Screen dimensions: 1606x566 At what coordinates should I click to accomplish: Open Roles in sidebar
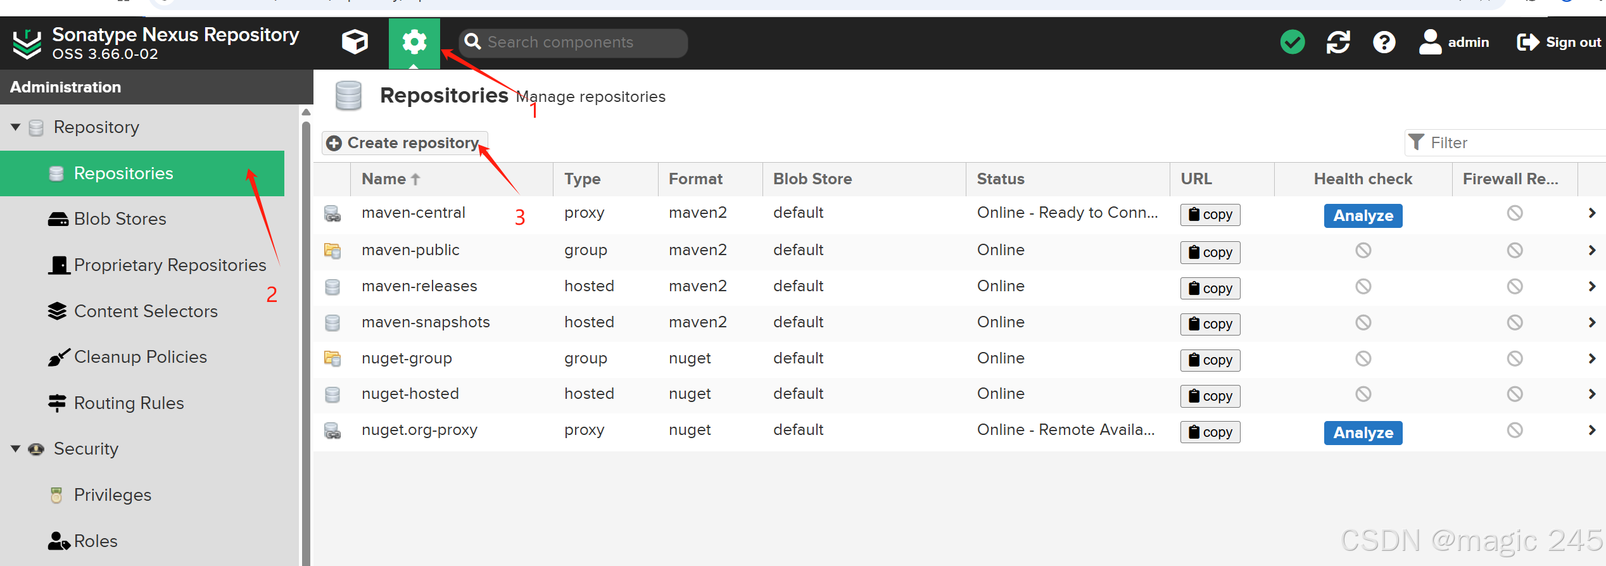[96, 541]
